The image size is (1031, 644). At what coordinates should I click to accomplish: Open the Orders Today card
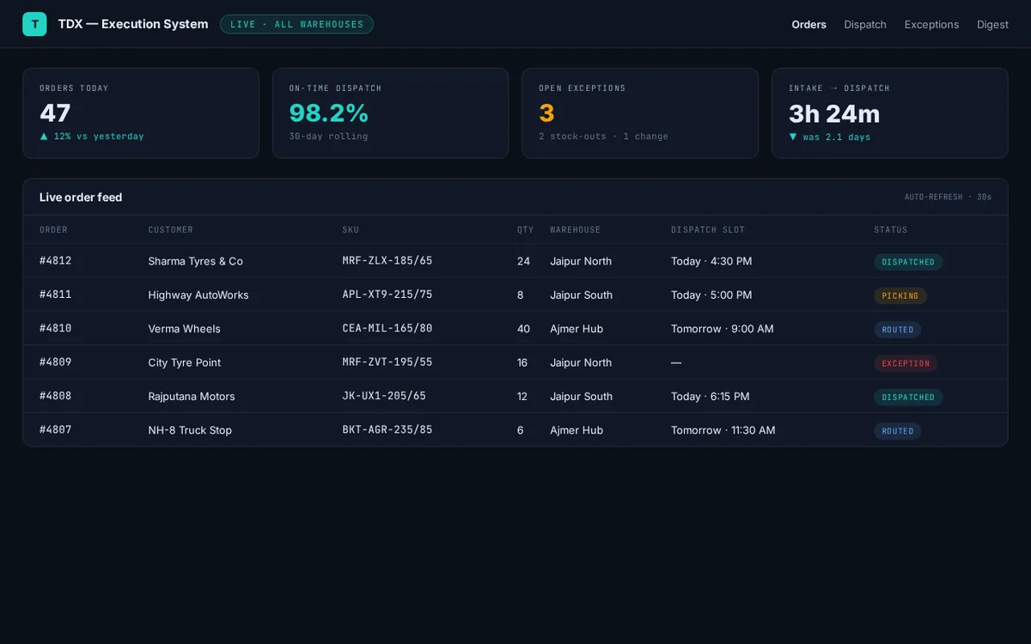(x=141, y=113)
